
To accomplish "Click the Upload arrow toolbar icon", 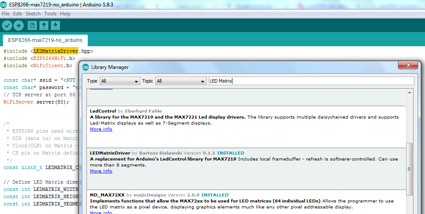I will [18, 26].
